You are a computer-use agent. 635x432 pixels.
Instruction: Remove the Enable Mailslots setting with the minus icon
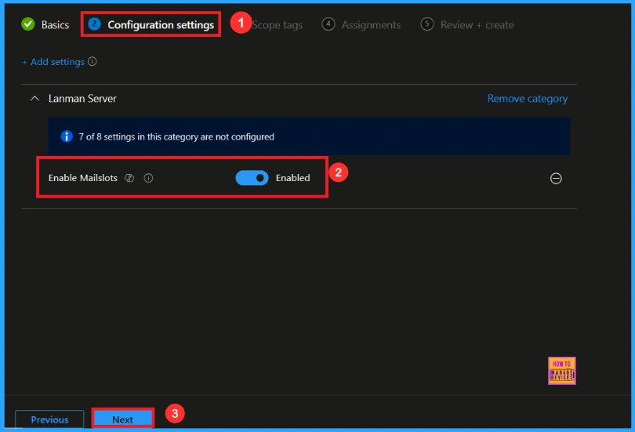556,179
